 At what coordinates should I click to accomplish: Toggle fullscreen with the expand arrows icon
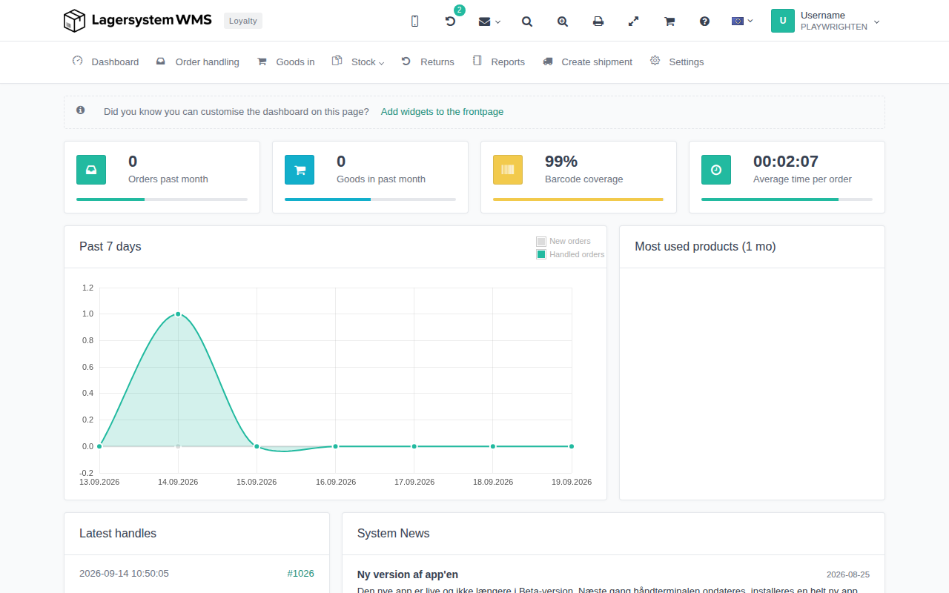tap(634, 21)
